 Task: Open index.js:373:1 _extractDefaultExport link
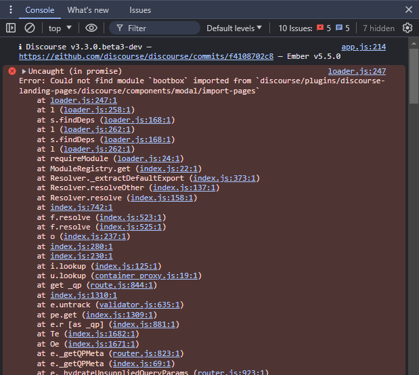(x=224, y=178)
